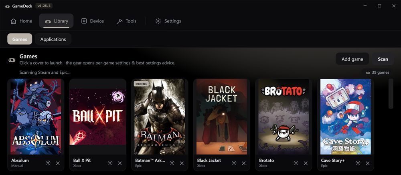Open per-game settings gear for Ball X Pit
The image size is (401, 175).
110,163
